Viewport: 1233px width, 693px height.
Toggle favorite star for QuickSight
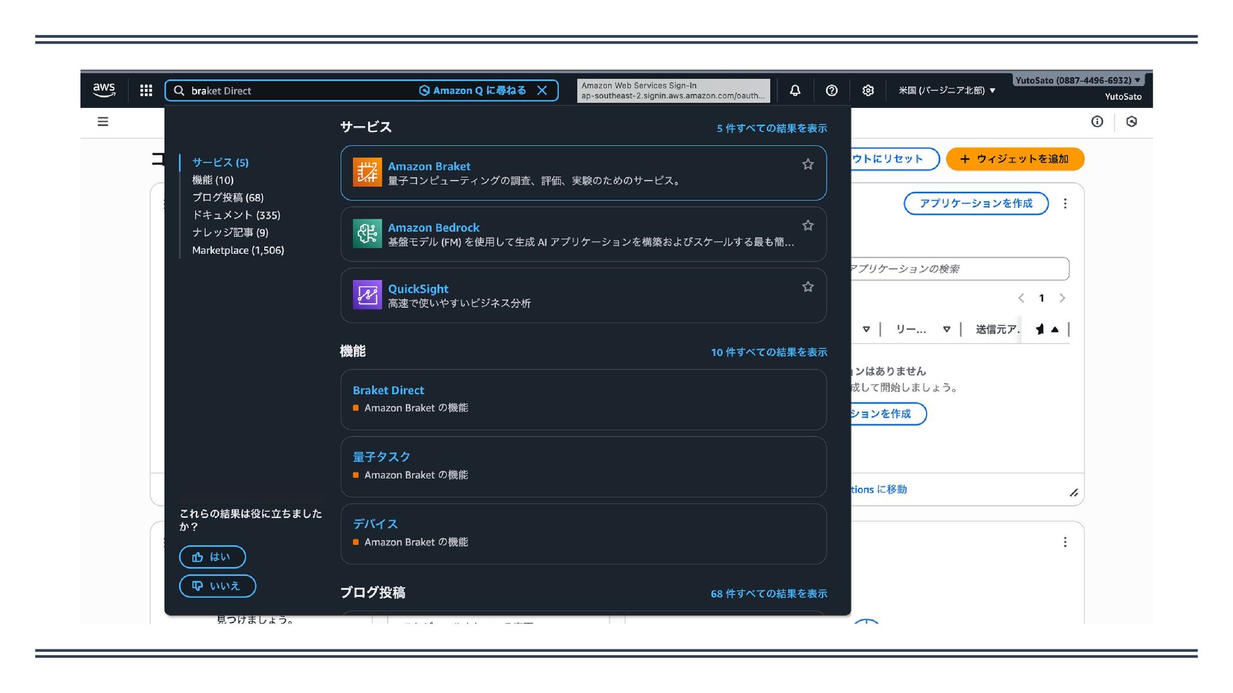[x=808, y=287]
